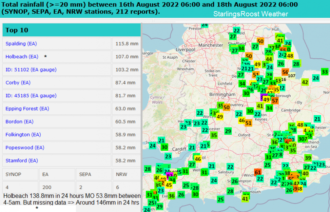The width and height of the screenshot is (330, 212).
Task: Open the Bordon (EA) station link
Action: point(19,122)
